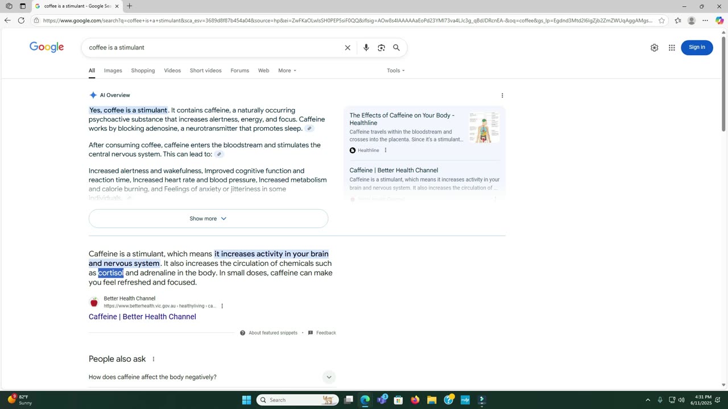Close the 'coffee is a stimulant' browser tab
728x409 pixels.
(x=117, y=6)
